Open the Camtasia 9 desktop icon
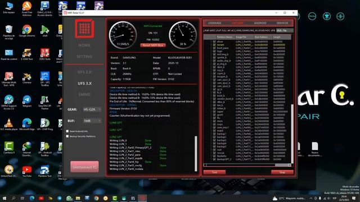This screenshot has height=202, width=360. point(9,148)
